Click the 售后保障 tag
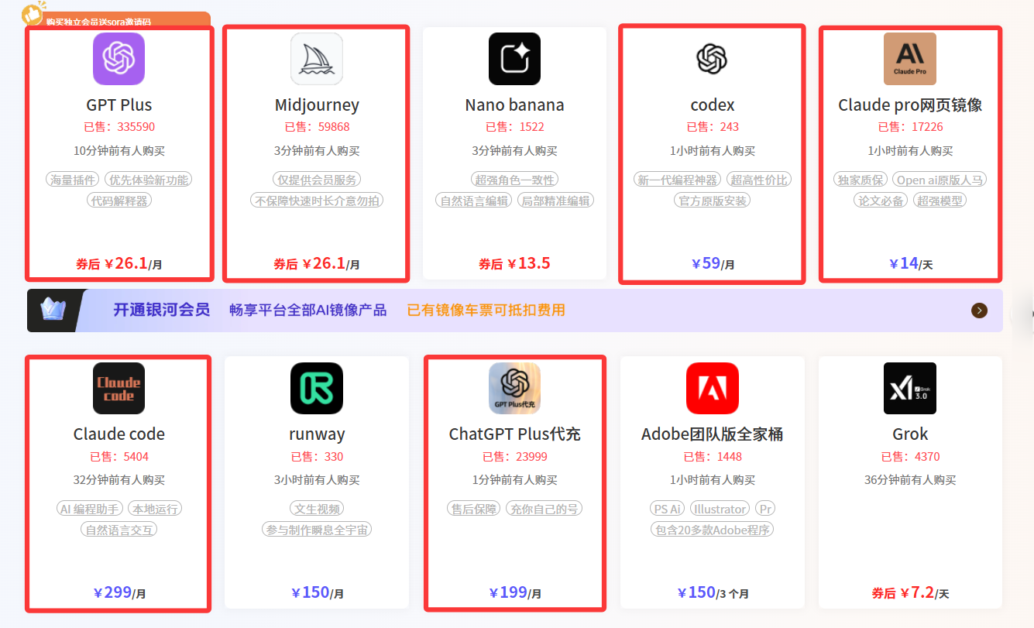1034x628 pixels. [x=474, y=509]
